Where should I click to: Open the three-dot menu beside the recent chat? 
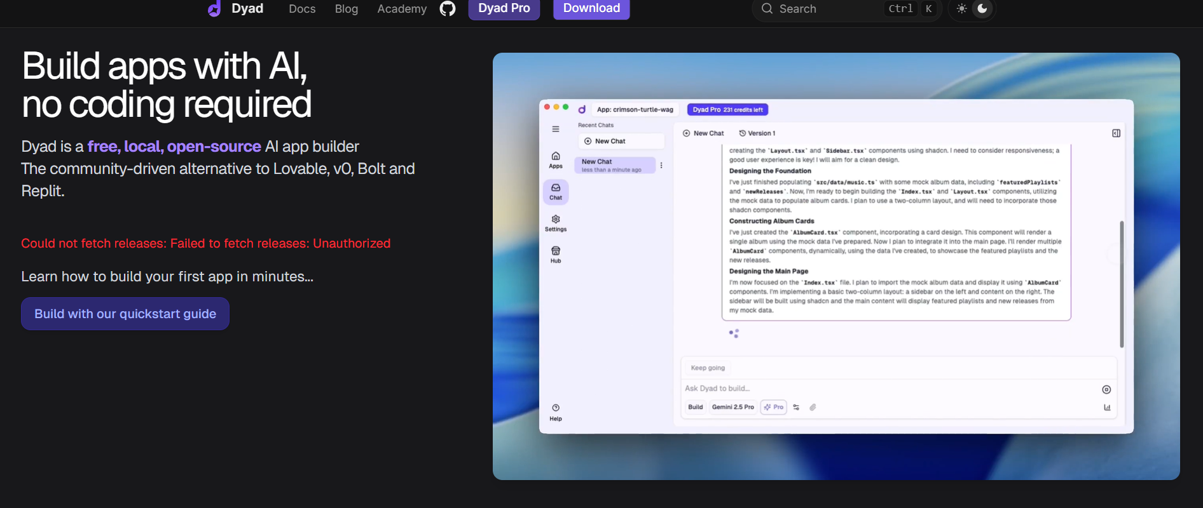(x=661, y=165)
